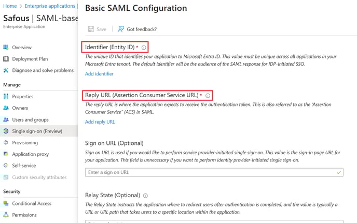The image size is (357, 223).
Task: Click the Identifier (Entity ID) info icon
Action: 144,48
